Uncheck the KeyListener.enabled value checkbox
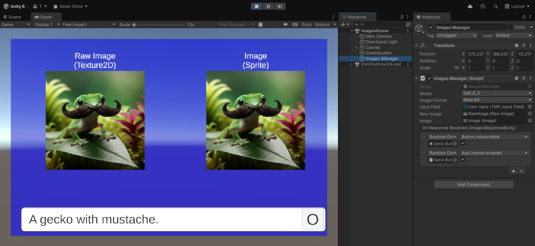 click(x=463, y=159)
